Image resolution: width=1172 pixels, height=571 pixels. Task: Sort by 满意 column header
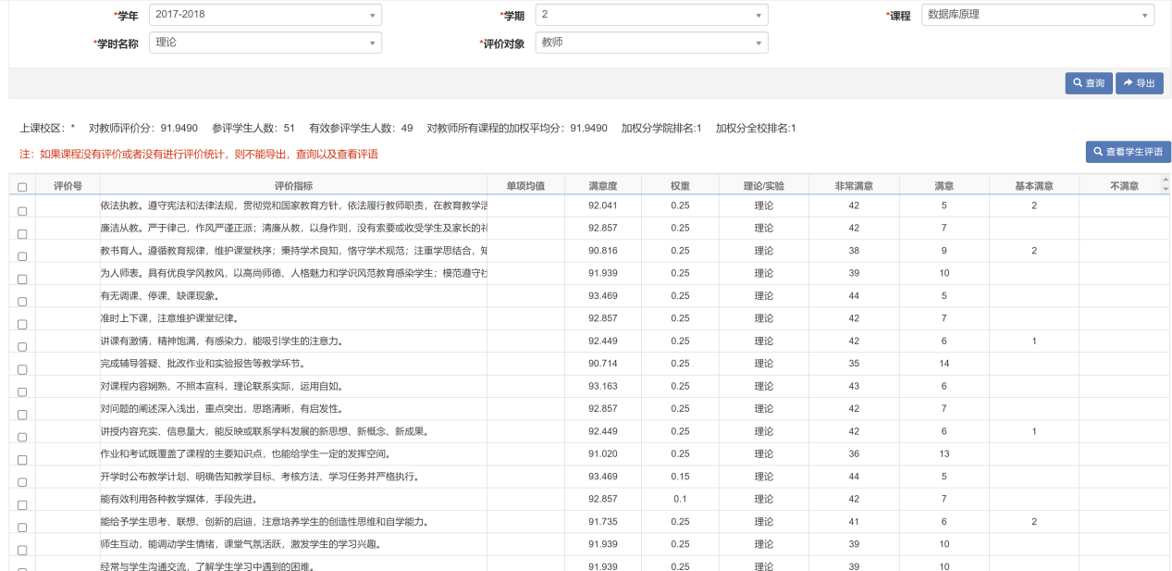point(944,186)
